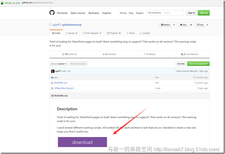The image size is (225, 154).
Task: Click the spjeff commit author name
Action: point(58,71)
